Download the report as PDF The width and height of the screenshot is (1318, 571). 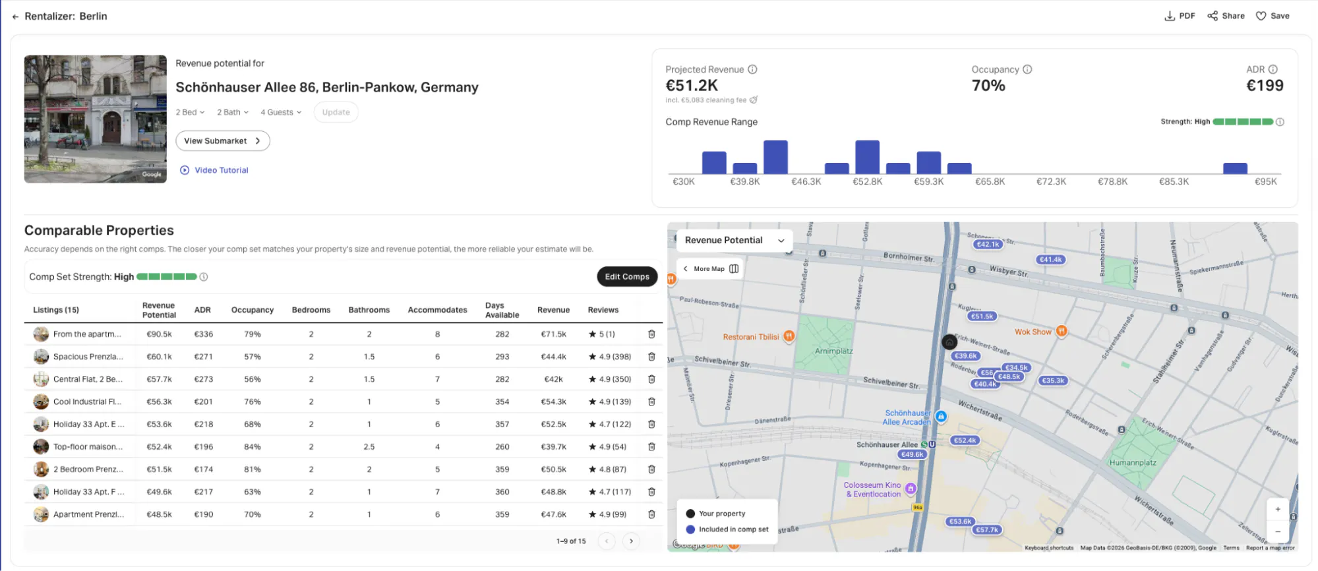pyautogui.click(x=1180, y=16)
